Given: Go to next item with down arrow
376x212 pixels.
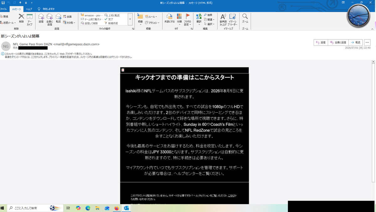Looking at the screenshot, I should point(26,3).
